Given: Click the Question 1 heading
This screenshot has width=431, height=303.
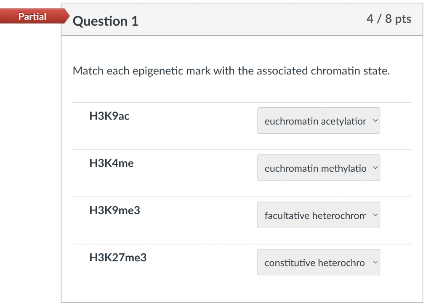Looking at the screenshot, I should 105,21.
